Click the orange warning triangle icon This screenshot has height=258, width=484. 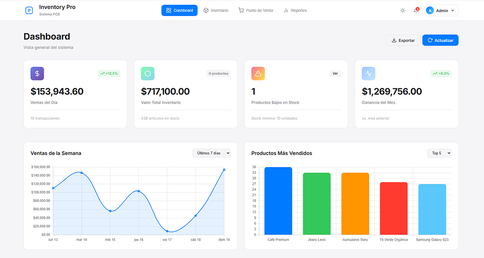[258, 73]
